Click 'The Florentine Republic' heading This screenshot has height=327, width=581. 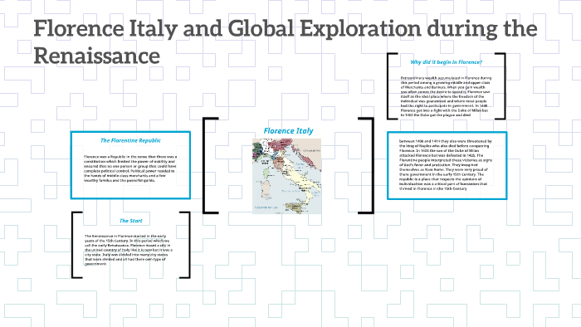click(x=131, y=140)
